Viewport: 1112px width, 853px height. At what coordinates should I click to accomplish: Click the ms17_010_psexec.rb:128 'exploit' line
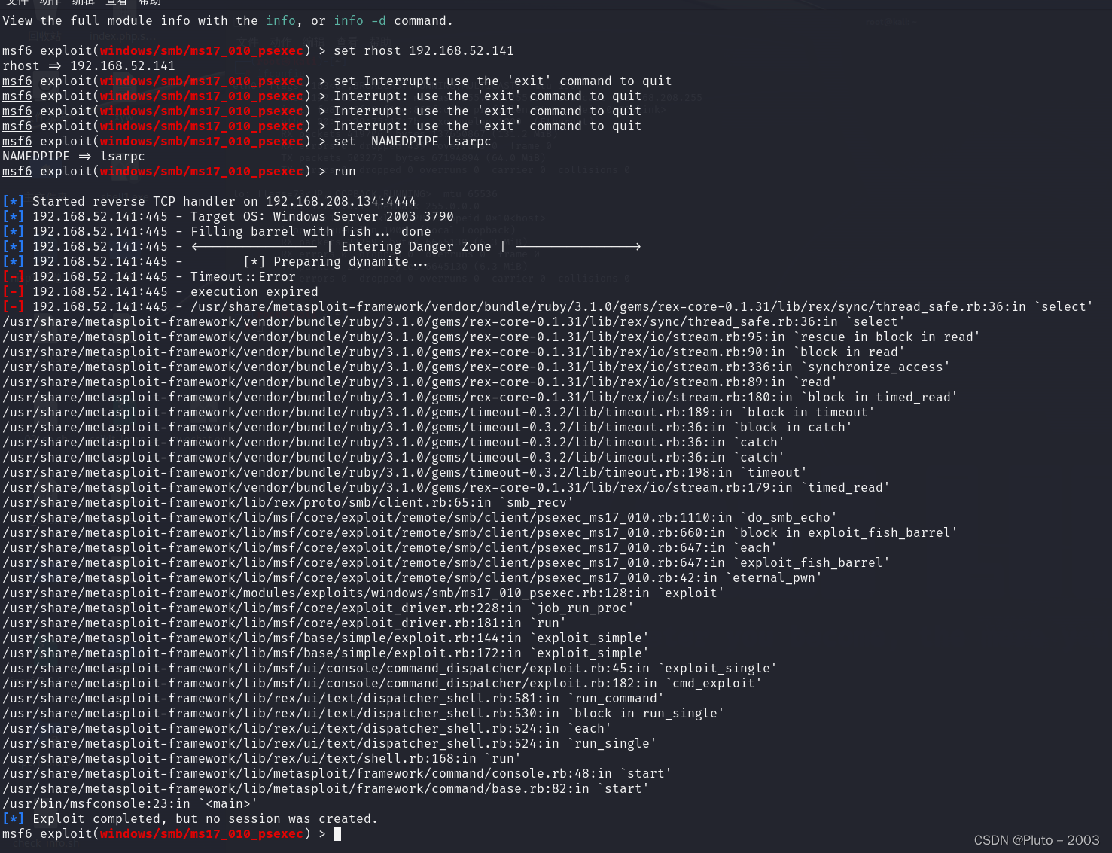pos(363,593)
